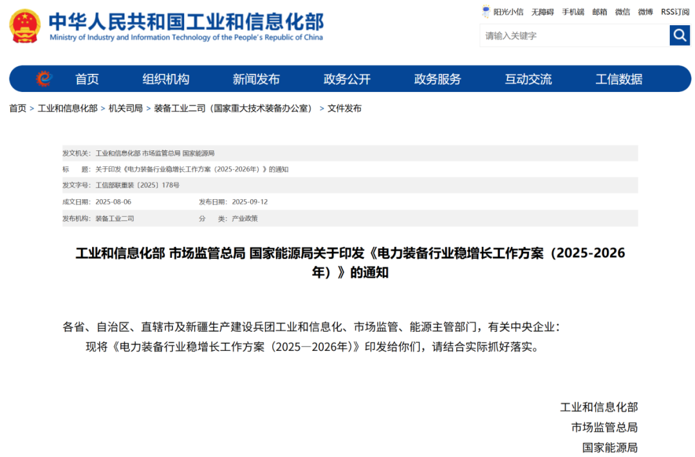Click the 邮箱 link

(600, 12)
